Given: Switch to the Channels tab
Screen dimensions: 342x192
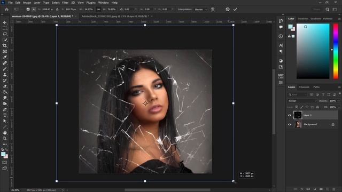Looking at the screenshot, I should [304, 87].
